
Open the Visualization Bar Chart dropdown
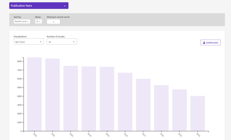[29, 42]
